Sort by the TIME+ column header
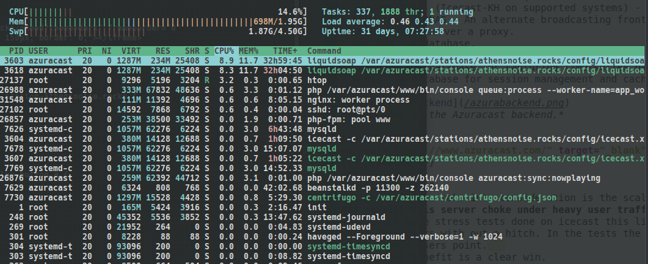This screenshot has width=648, height=264. point(285,51)
